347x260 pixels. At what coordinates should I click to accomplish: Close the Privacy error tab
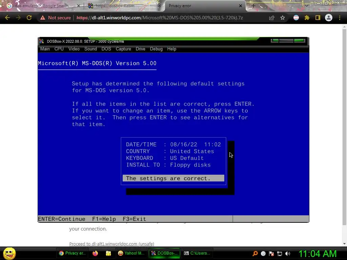(x=241, y=6)
